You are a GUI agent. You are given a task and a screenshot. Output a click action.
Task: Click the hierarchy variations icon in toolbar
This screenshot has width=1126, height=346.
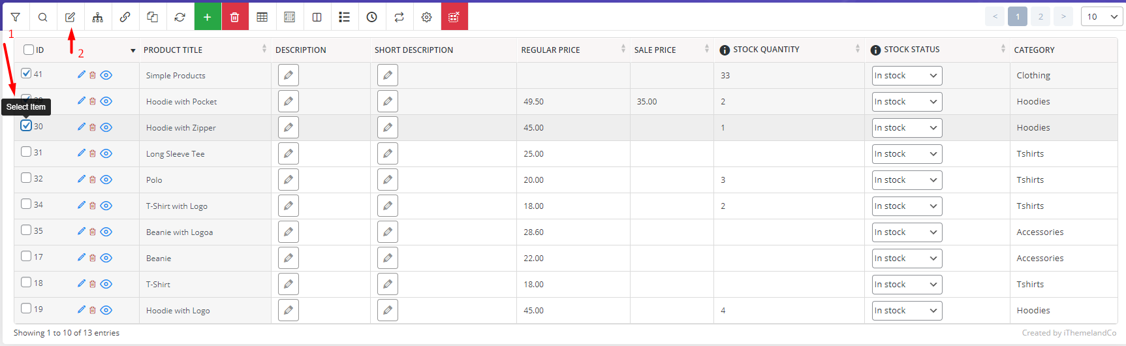point(97,17)
